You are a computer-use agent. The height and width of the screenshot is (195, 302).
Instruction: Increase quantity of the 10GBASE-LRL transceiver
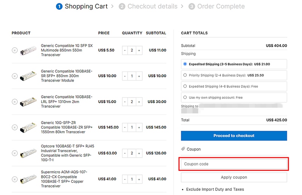[x=139, y=102]
